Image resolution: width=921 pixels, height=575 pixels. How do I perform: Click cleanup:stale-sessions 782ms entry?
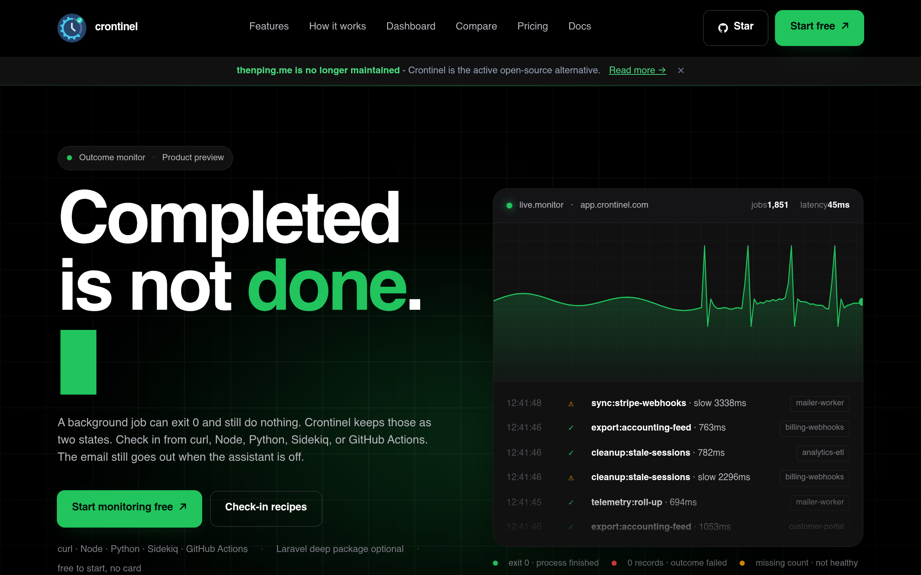pyautogui.click(x=658, y=452)
